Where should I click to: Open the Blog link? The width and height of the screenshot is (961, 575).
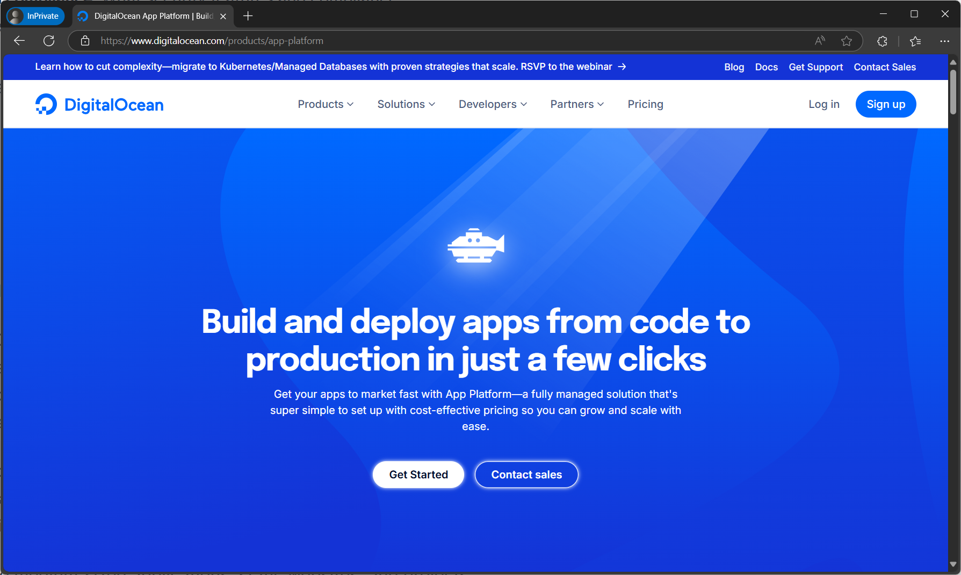[x=734, y=67]
